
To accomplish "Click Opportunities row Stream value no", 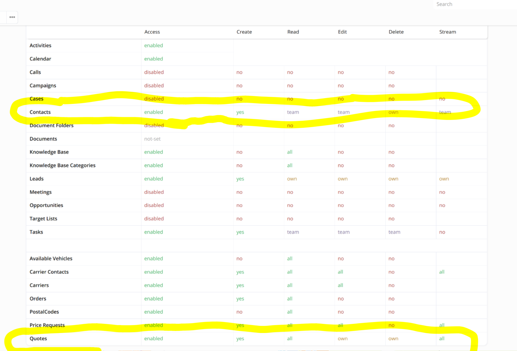I will 442,205.
